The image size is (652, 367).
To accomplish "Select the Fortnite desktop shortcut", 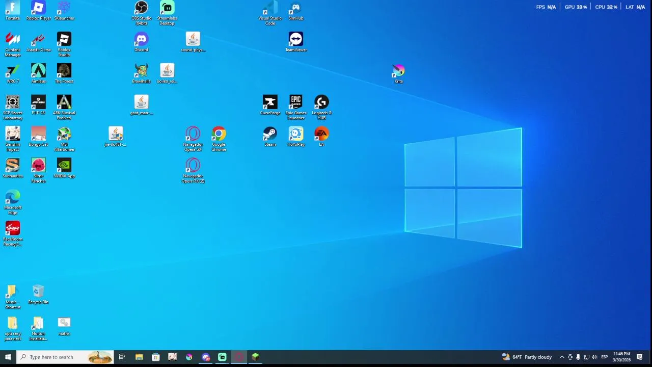I will pos(12,11).
